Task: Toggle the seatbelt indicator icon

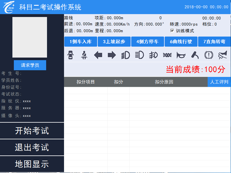Action: coord(84,55)
